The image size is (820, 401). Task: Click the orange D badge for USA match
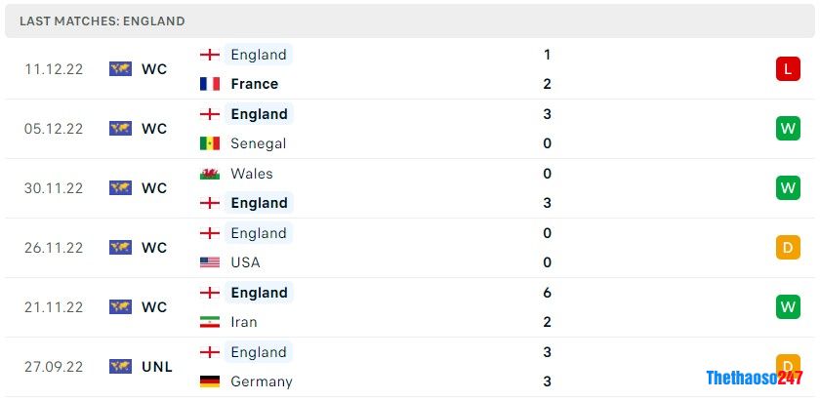pyautogui.click(x=788, y=247)
